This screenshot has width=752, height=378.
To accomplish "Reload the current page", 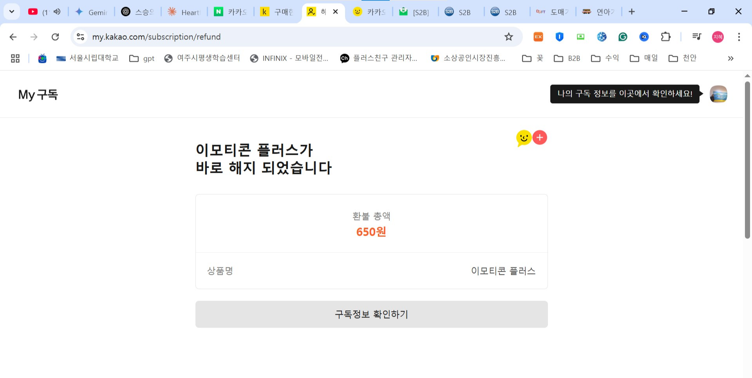I will [55, 37].
